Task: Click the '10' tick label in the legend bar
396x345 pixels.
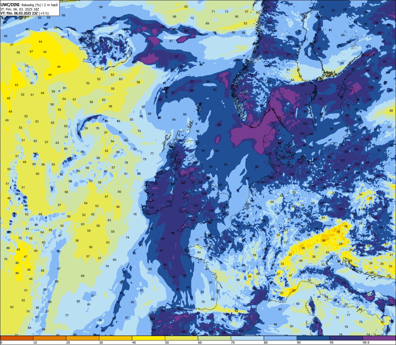Action: click(x=35, y=343)
